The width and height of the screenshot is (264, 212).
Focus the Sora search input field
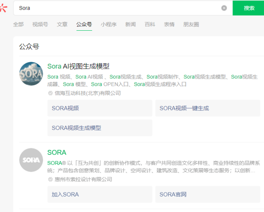click(123, 8)
